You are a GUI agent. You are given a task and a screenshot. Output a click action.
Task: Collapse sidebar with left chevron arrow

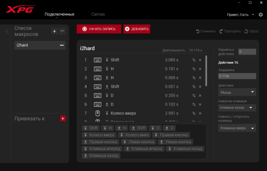point(7,32)
